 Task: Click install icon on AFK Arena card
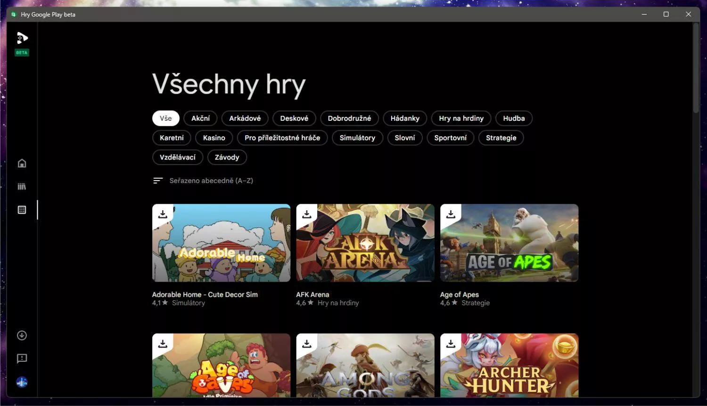click(307, 215)
